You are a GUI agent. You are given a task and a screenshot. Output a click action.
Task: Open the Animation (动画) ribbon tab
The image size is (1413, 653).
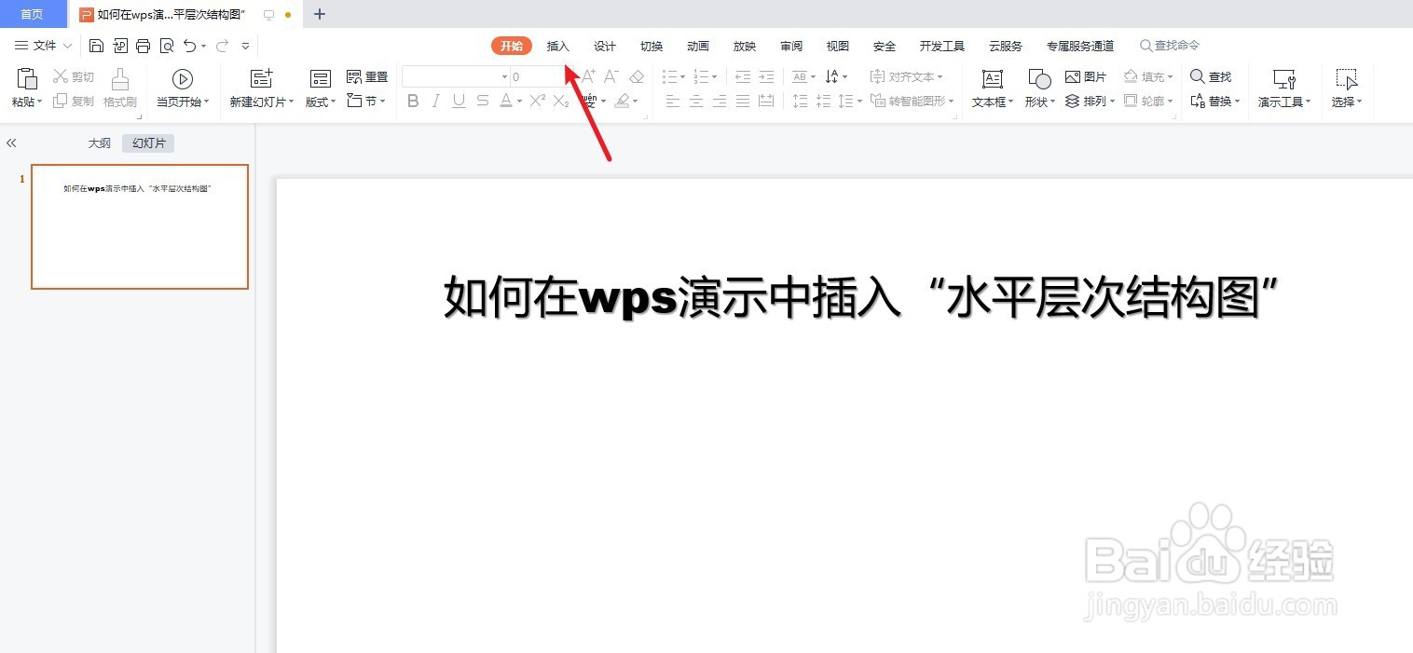click(698, 46)
